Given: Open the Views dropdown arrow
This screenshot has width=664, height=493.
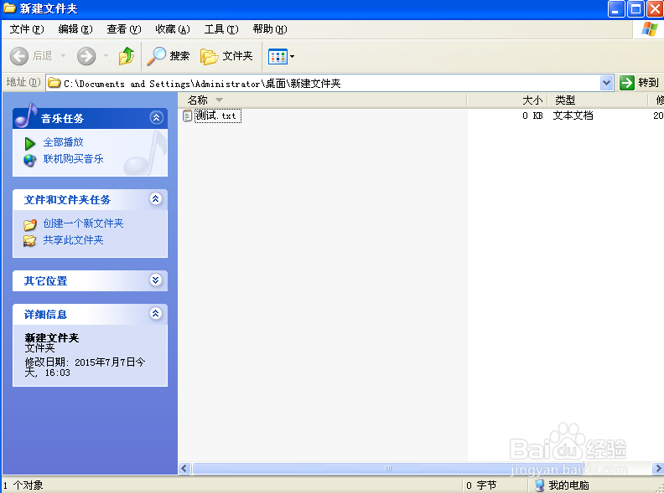Looking at the screenshot, I should (x=292, y=57).
